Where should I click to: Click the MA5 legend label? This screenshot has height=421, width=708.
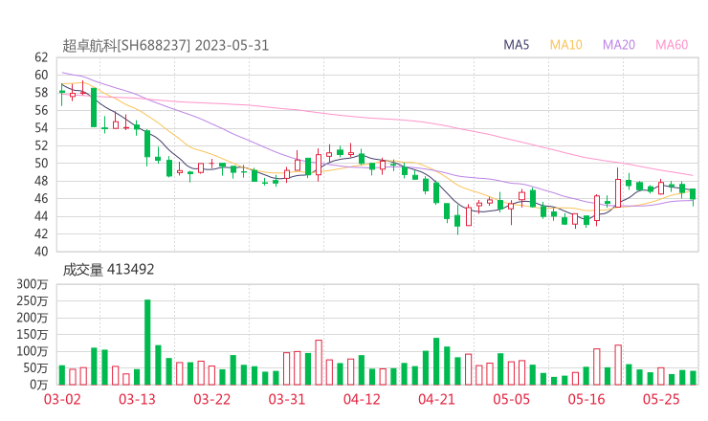point(516,45)
